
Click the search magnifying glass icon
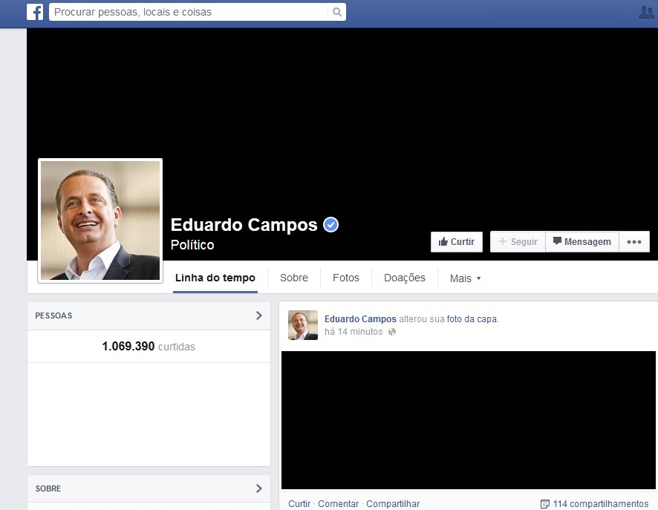point(336,13)
